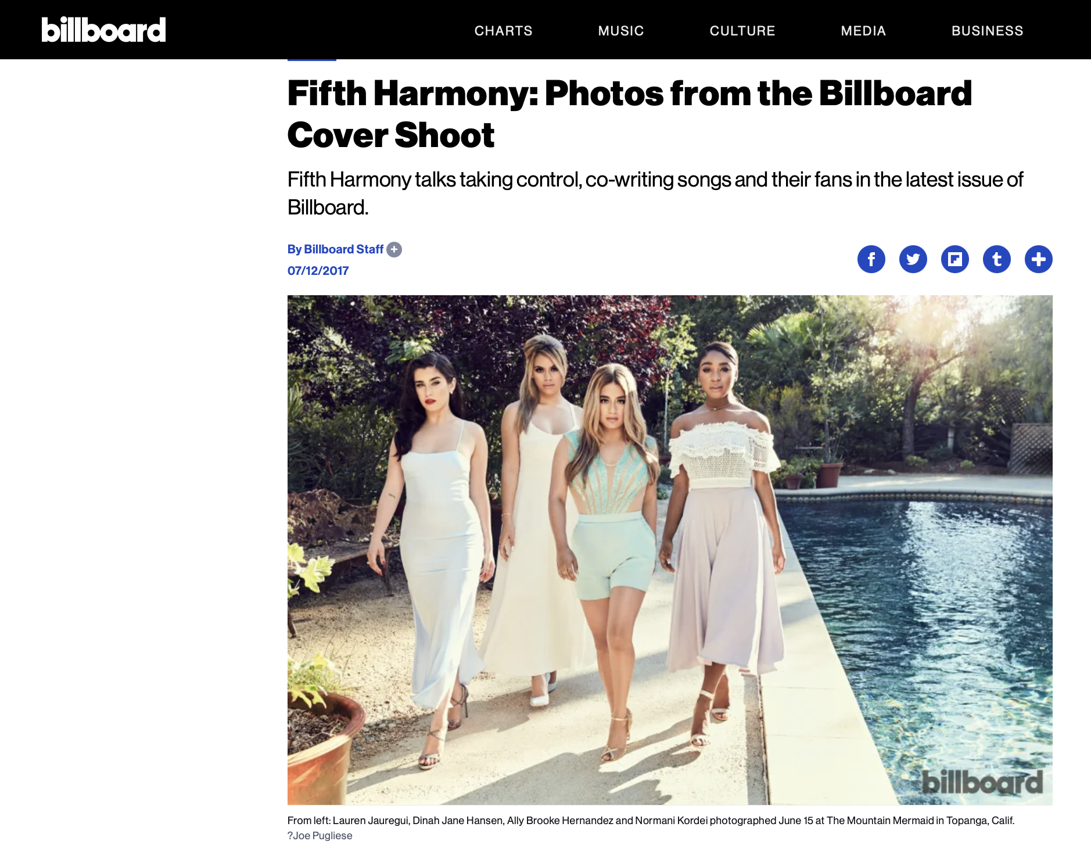The image size is (1091, 852).
Task: Click the article subtitle description
Action: (655, 194)
